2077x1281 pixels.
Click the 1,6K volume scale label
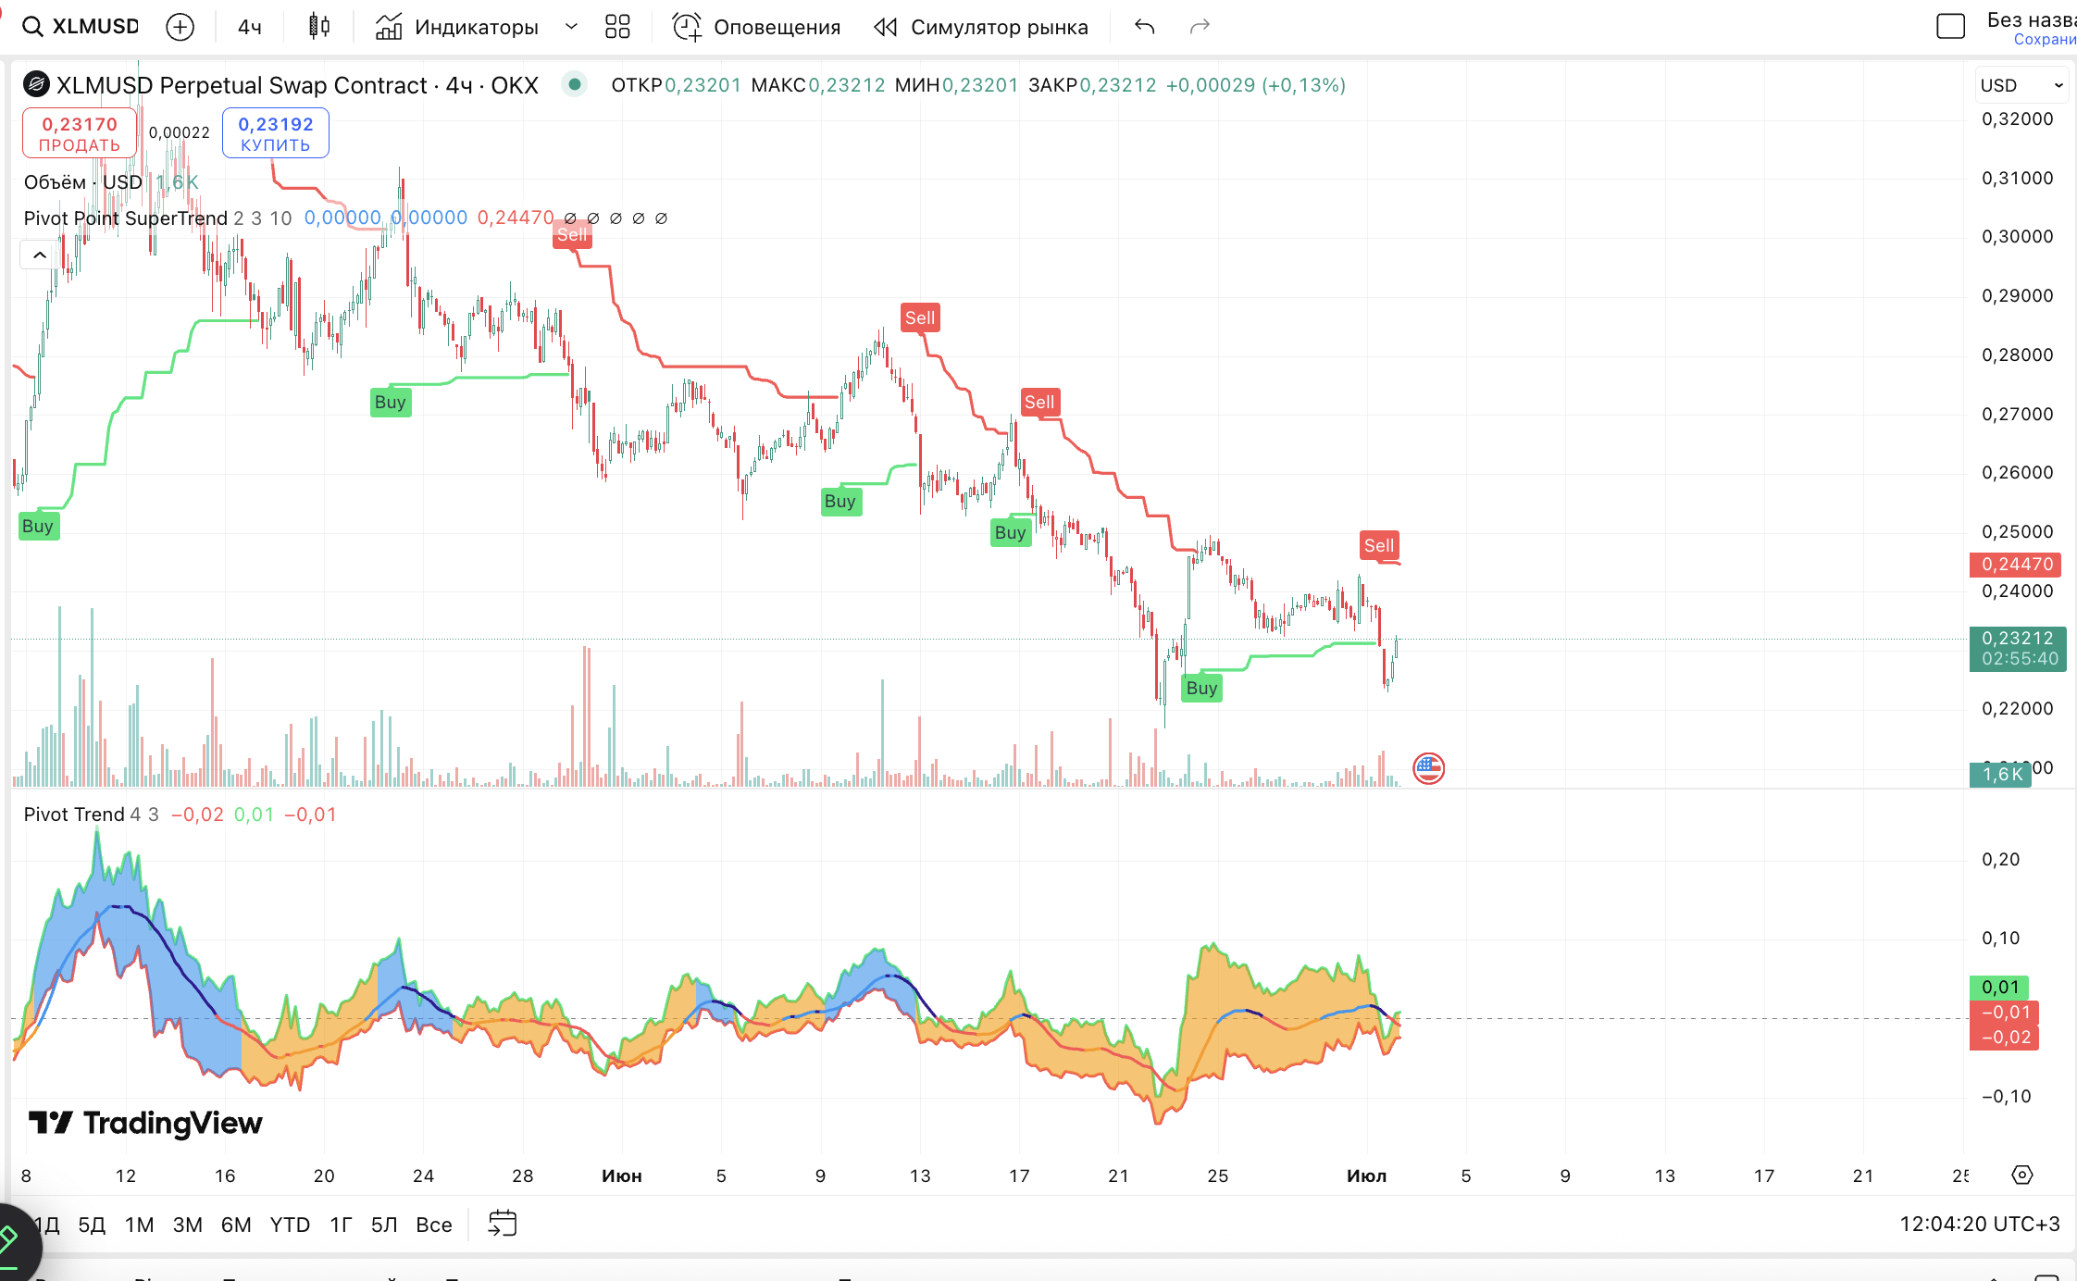tap(2000, 774)
